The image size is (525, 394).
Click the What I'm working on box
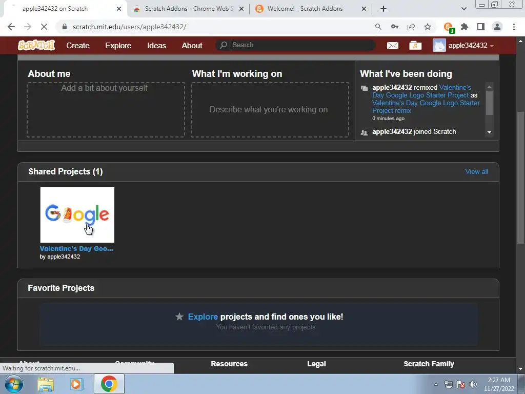(x=270, y=110)
